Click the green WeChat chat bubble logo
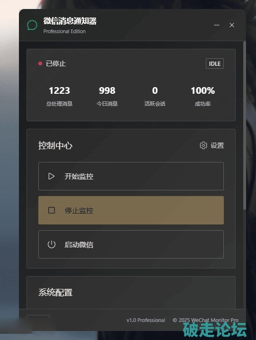 pyautogui.click(x=32, y=25)
